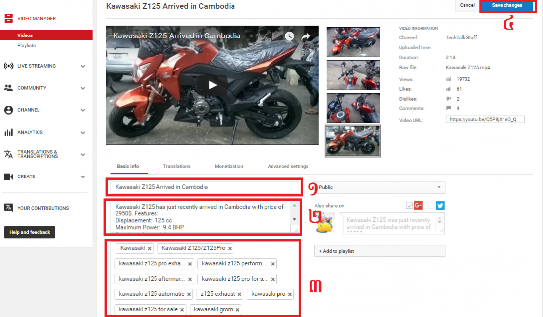Expand the Create section

coord(83,176)
